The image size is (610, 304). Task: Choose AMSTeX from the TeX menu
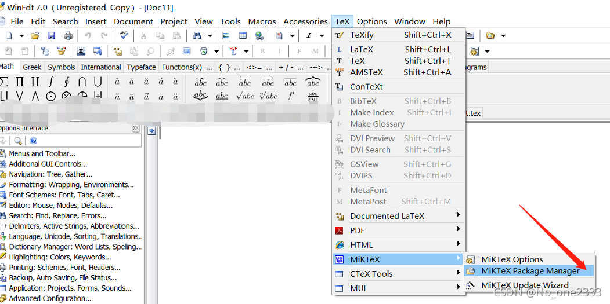pos(399,72)
